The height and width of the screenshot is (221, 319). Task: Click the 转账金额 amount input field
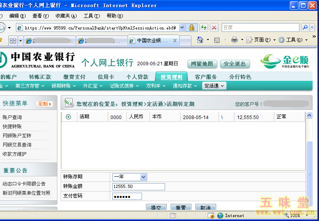coord(139,187)
